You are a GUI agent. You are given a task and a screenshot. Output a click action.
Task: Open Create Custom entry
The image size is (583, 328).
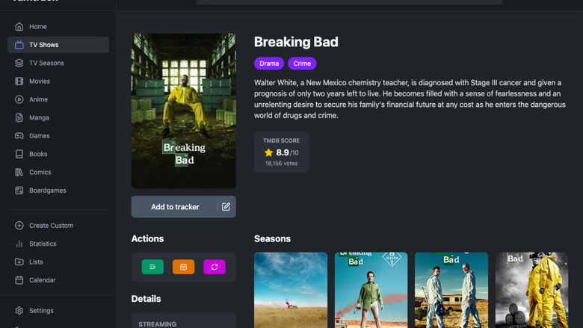click(x=58, y=226)
